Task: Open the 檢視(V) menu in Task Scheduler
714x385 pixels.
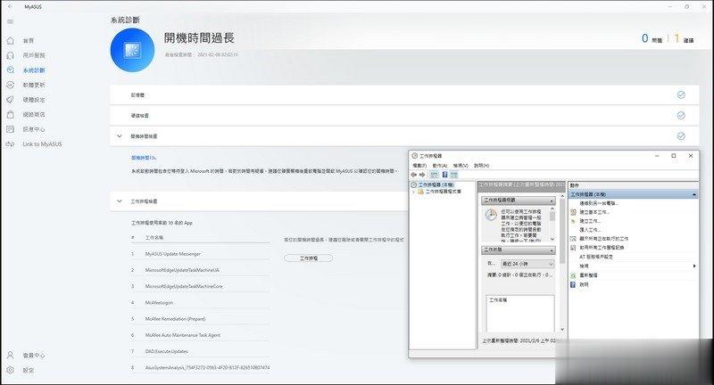Action: pos(461,166)
